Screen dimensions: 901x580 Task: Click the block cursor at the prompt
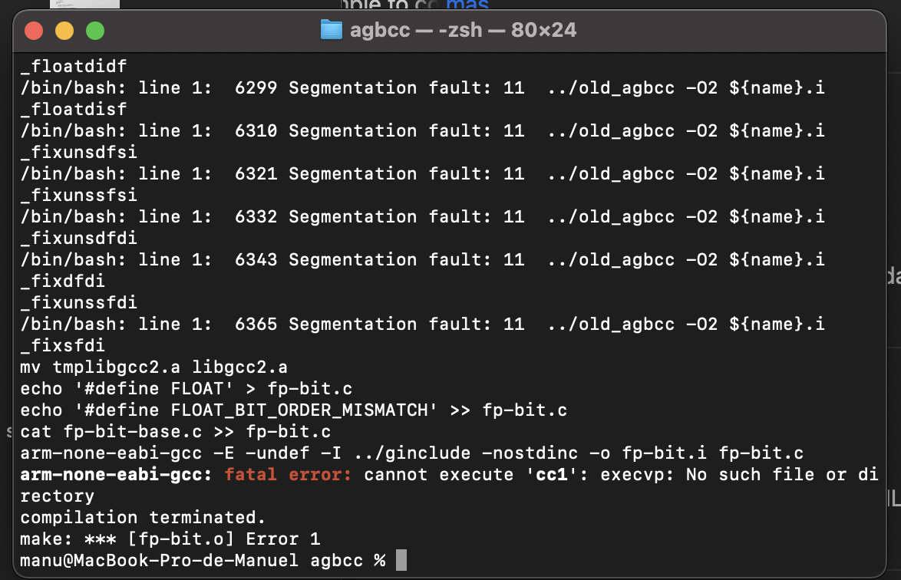pos(401,561)
